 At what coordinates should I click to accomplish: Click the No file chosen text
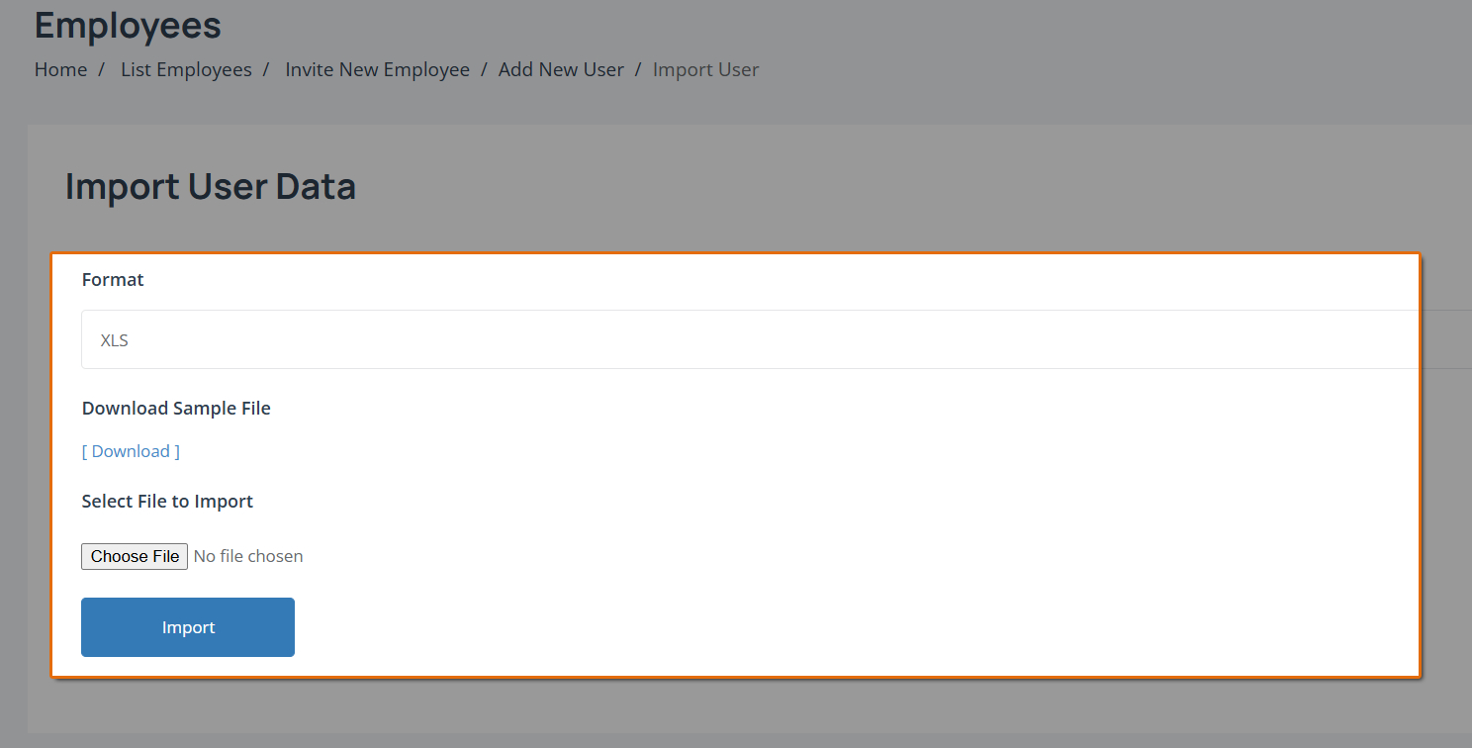tap(248, 556)
